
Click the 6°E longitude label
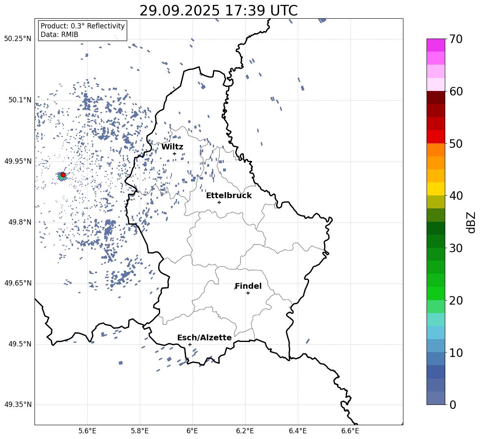[x=192, y=431]
